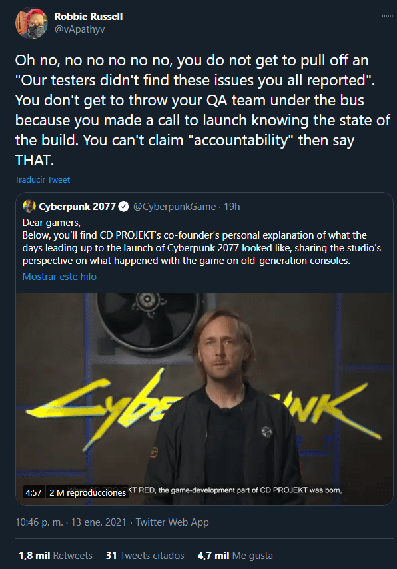The image size is (397, 569).
Task: View the 4,7 mil Me gusta list
Action: (235, 556)
